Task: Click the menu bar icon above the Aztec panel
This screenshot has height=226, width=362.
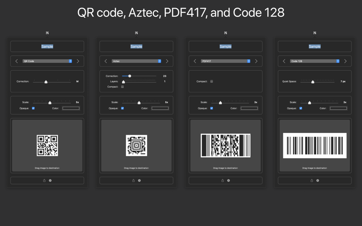Action: 136,33
